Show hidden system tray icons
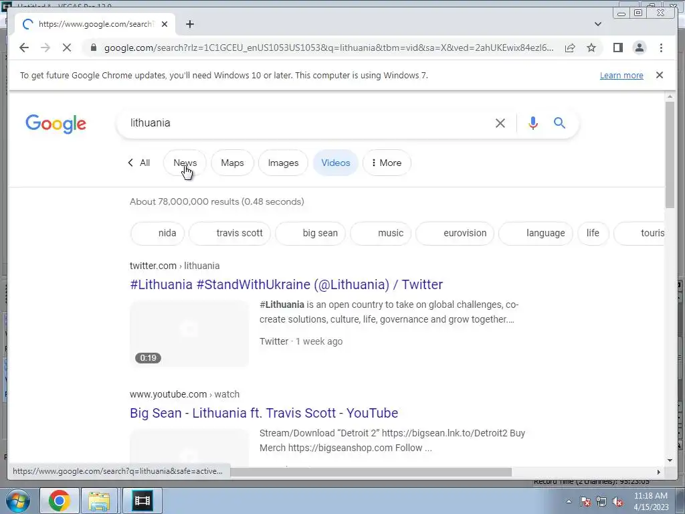 (569, 501)
